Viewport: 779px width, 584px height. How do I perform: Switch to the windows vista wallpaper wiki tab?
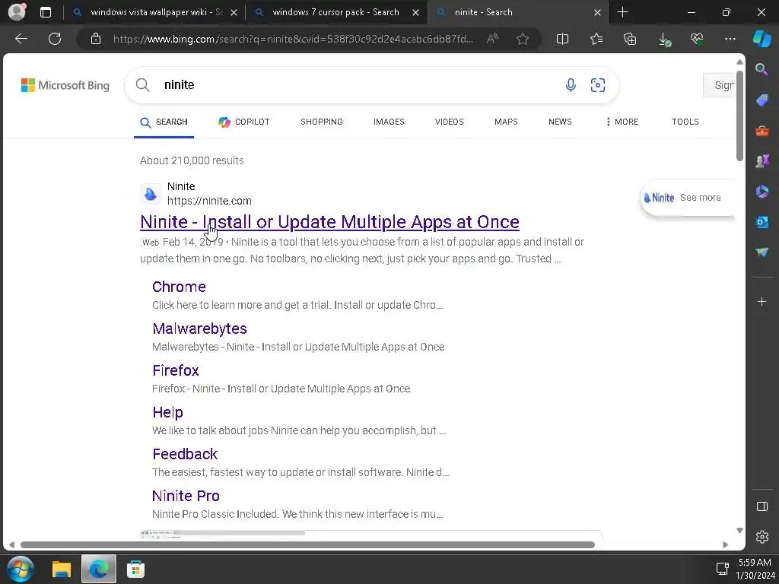click(154, 12)
